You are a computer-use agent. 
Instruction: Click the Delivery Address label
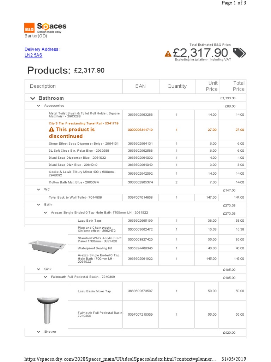(41, 49)
